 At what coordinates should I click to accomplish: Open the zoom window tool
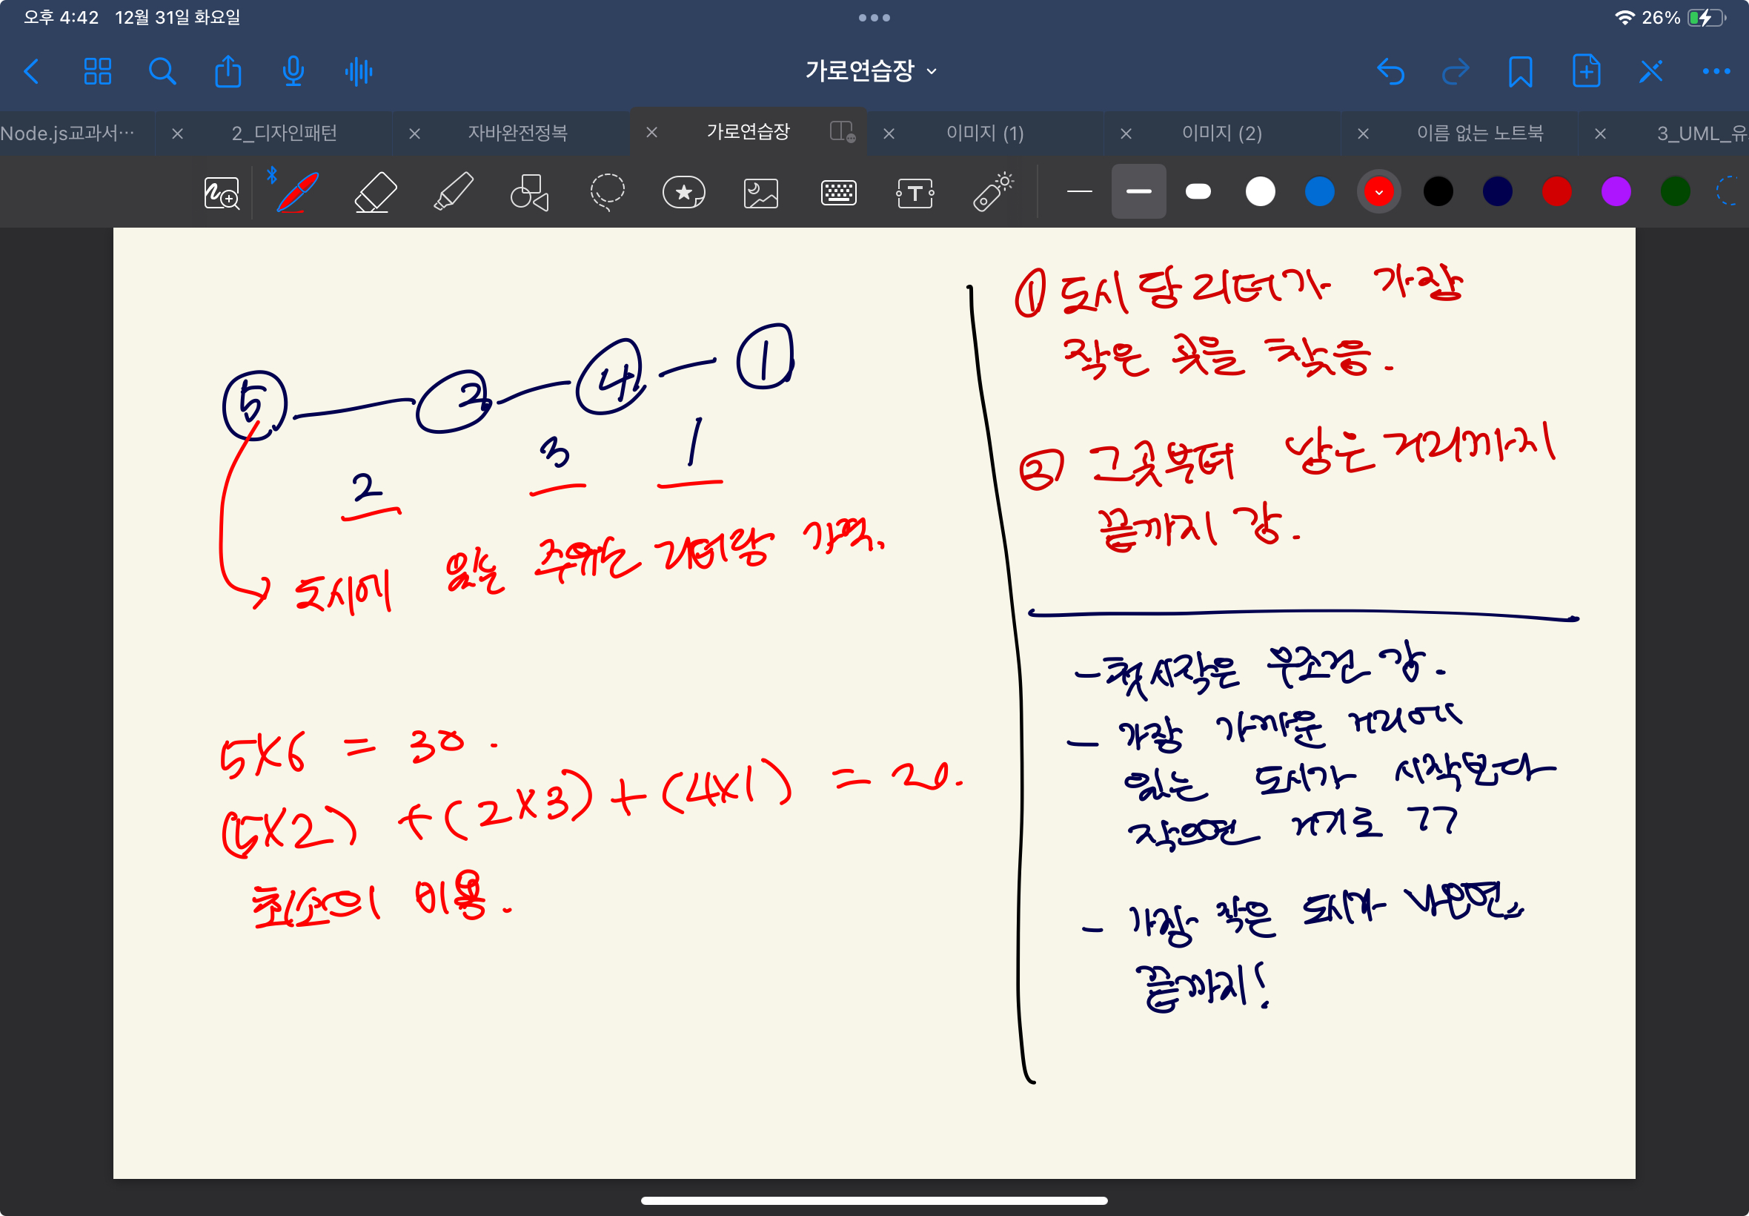222,193
